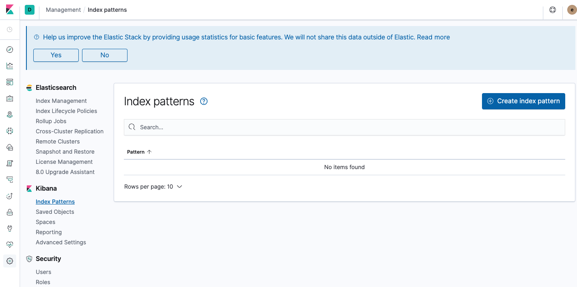Open Dashboard icon in sidebar

pyautogui.click(x=10, y=82)
